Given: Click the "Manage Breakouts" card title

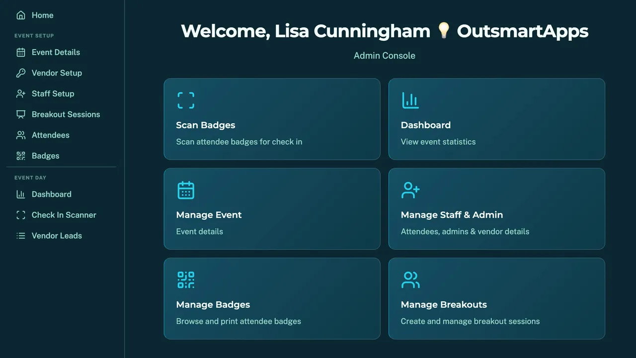Looking at the screenshot, I should tap(444, 305).
